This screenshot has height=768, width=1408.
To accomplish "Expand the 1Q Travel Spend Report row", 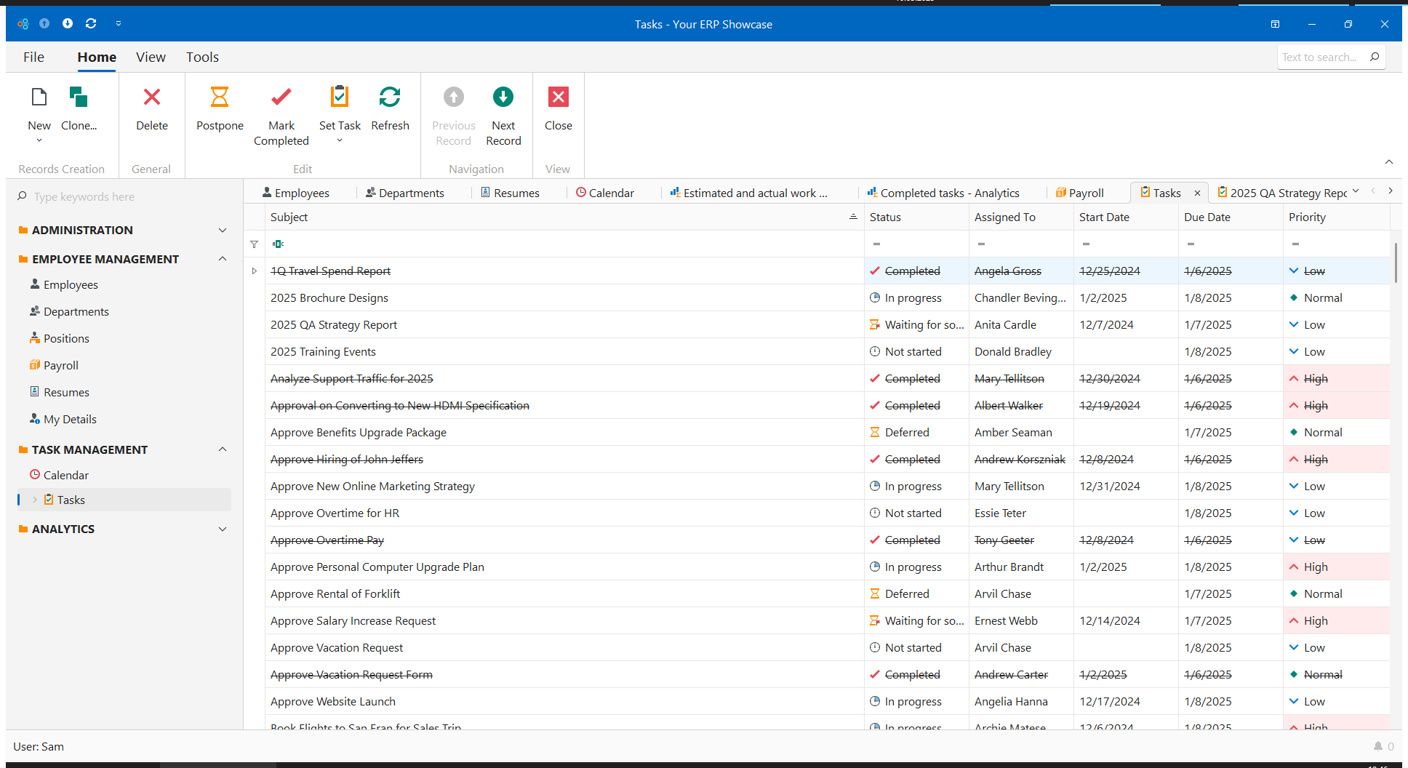I will click(254, 271).
